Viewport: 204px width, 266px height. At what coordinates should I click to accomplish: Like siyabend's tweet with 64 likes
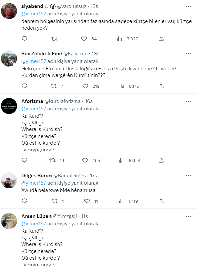tap(86, 39)
